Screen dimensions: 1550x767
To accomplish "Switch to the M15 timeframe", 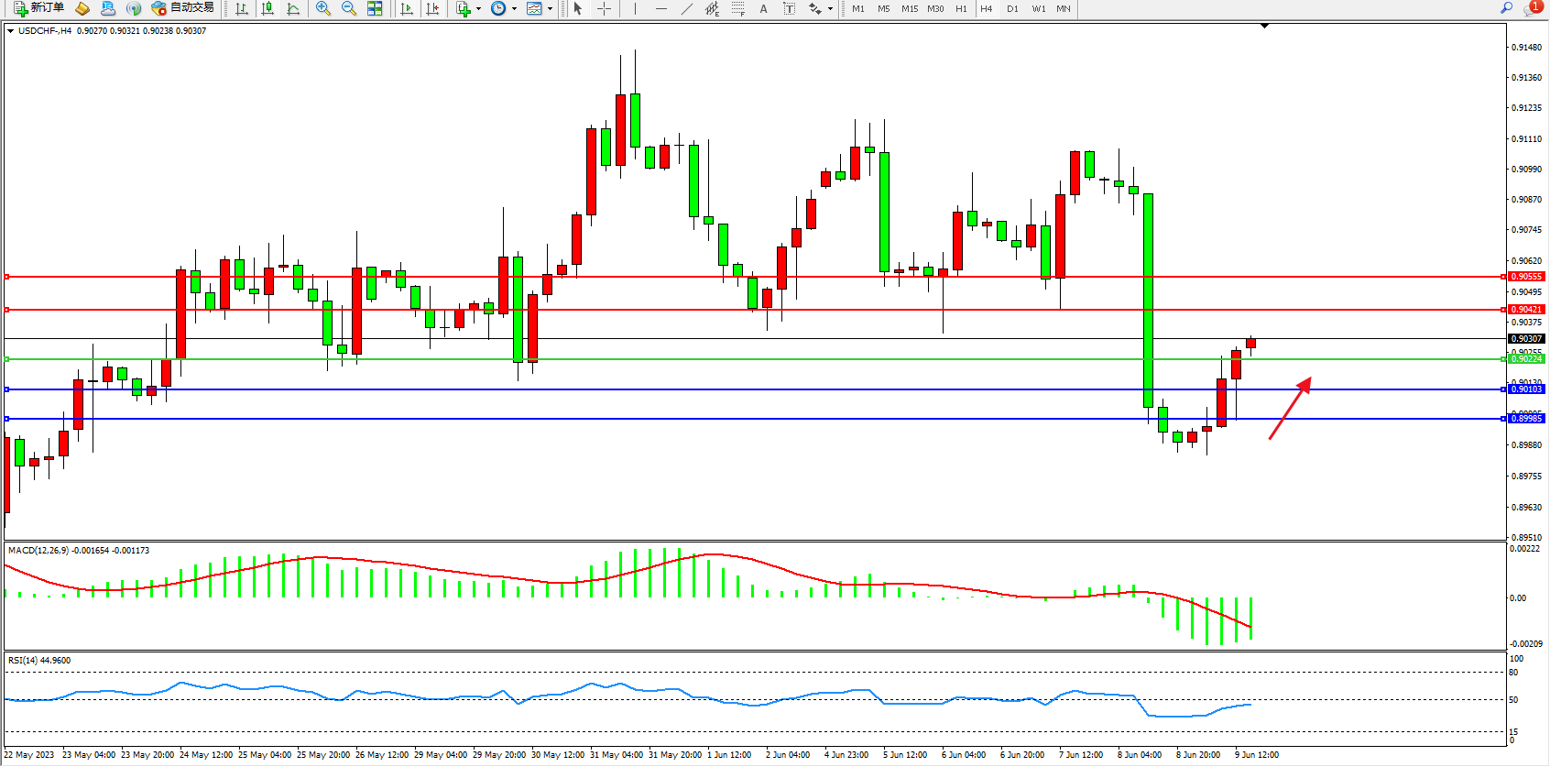I will (x=909, y=8).
